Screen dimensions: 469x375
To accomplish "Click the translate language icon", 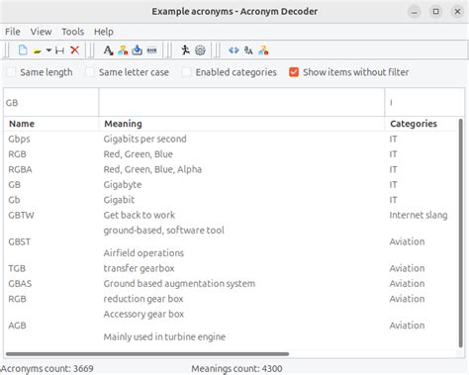I will click(x=248, y=50).
